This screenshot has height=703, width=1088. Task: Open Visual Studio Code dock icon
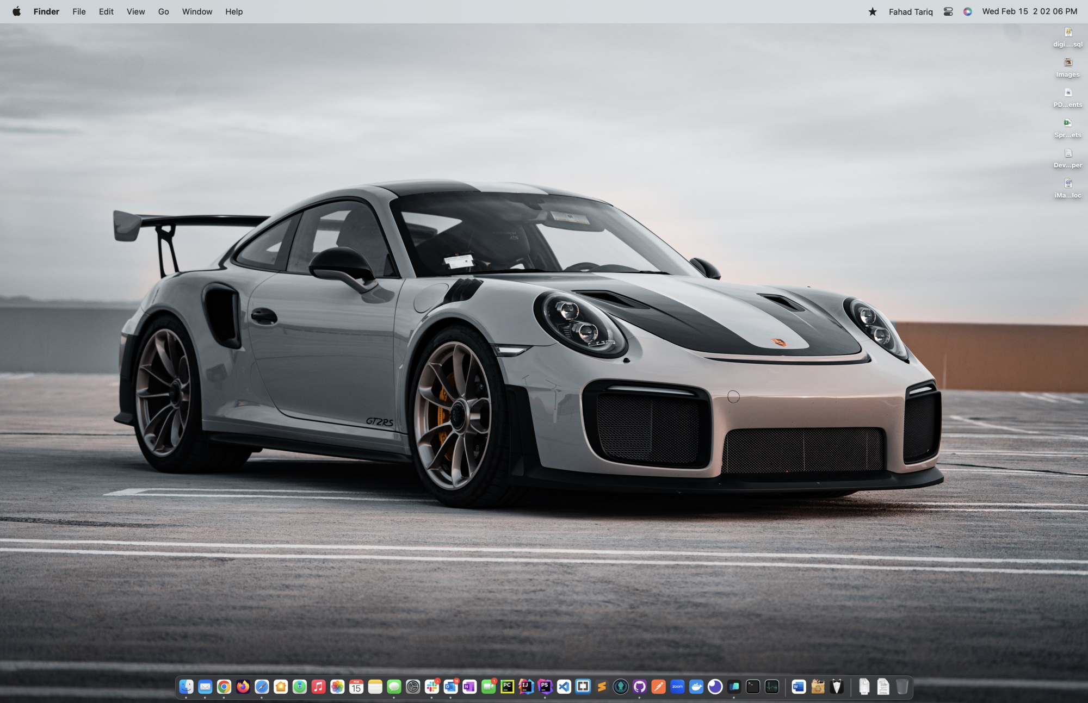coord(564,687)
